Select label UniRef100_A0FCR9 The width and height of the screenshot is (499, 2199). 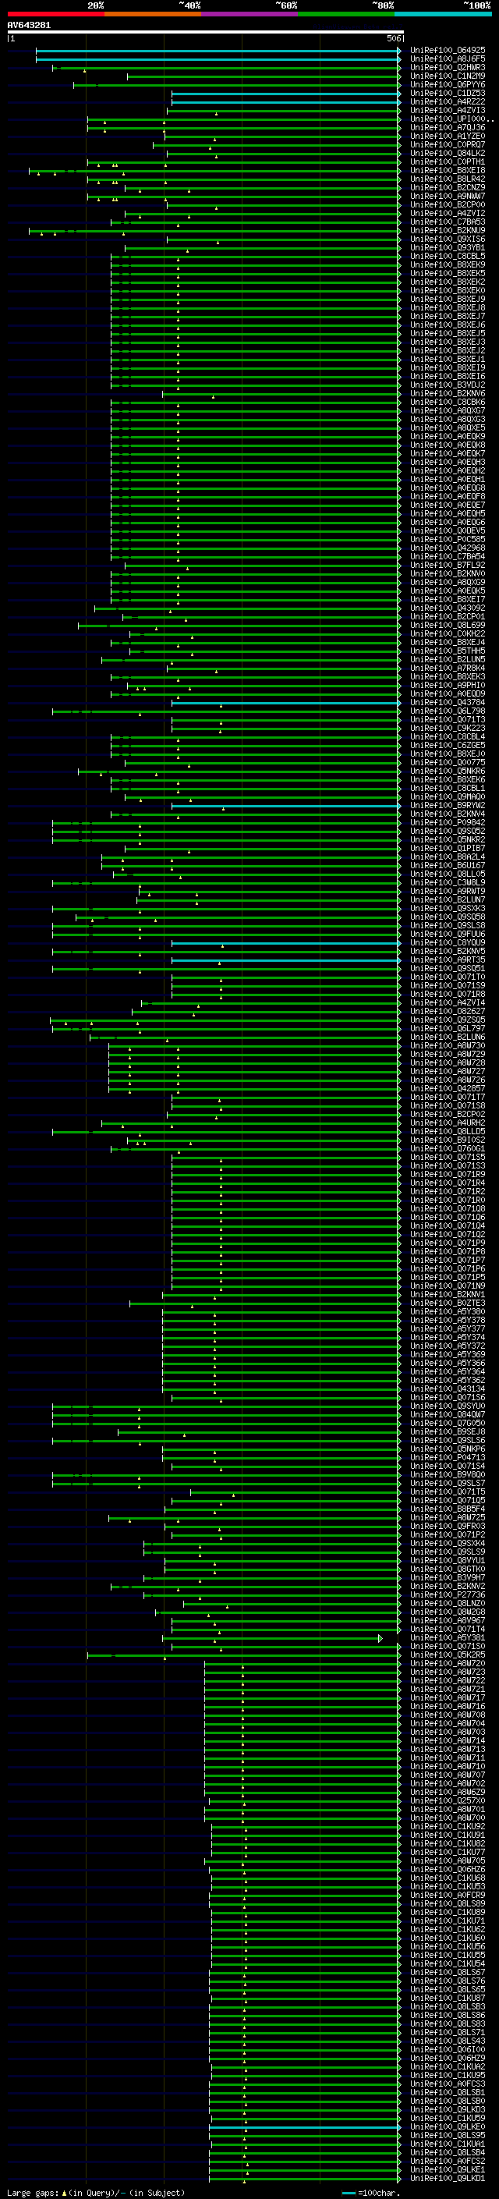point(448,1895)
